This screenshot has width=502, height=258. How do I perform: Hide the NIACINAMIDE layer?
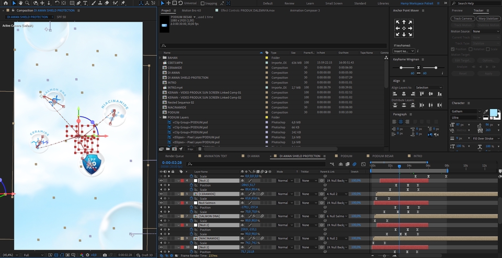click(x=161, y=239)
